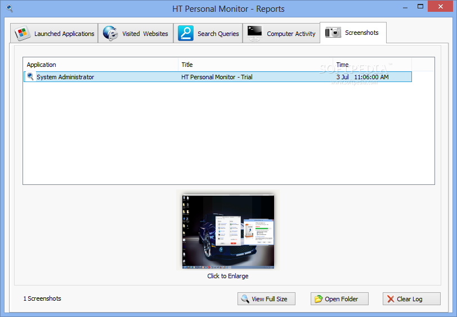Viewport: 457px width, 317px height.
Task: Open the Launched Applications tab
Action: [54, 34]
